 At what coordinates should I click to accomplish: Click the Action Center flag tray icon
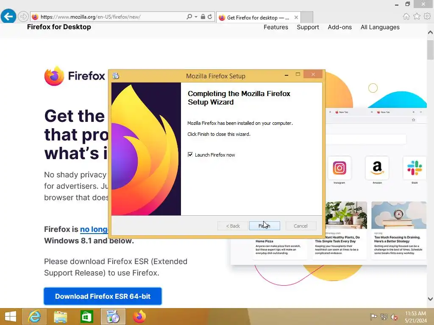(374, 317)
